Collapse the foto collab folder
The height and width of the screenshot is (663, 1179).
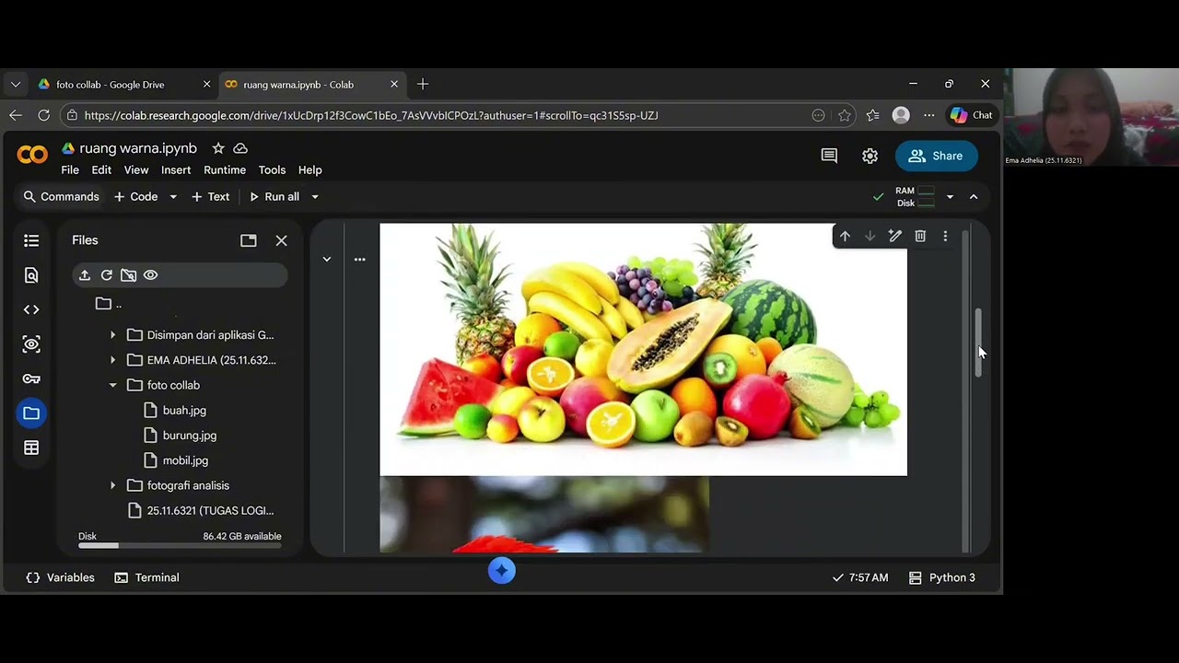(113, 385)
